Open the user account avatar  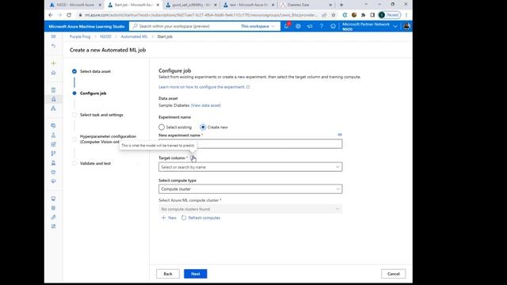point(406,26)
